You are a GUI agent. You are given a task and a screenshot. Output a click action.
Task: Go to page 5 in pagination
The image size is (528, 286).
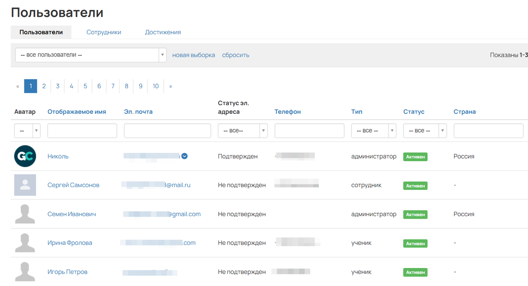point(85,86)
